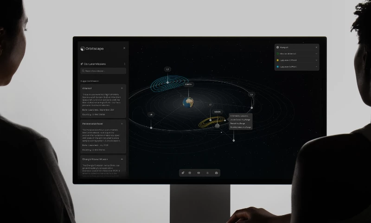Click the adjustment icon in the bottom toolbar

tap(207, 172)
